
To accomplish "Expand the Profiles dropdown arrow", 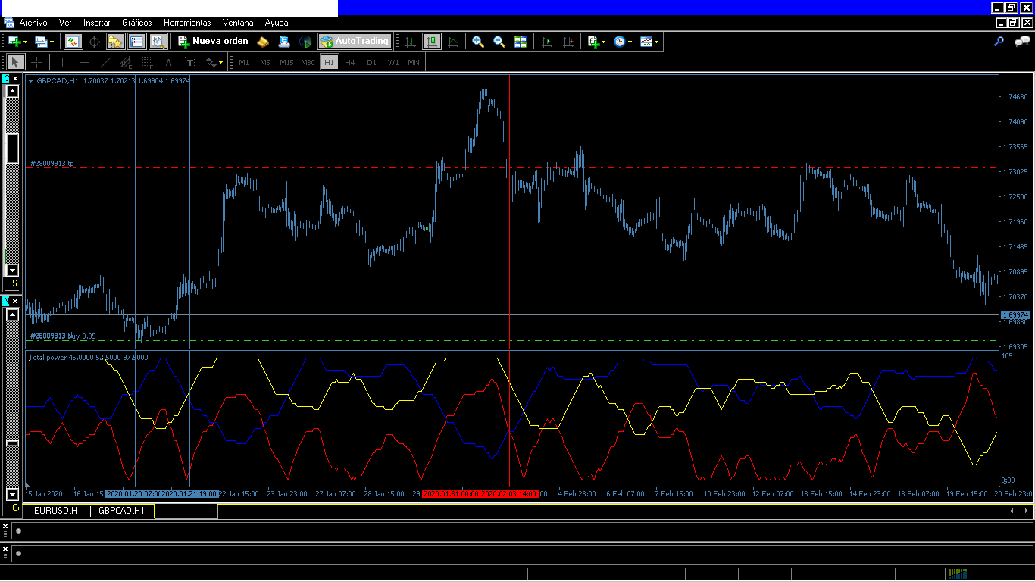I will pyautogui.click(x=52, y=42).
